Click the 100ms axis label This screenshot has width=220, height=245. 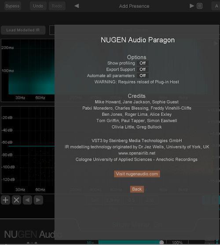pos(7,71)
